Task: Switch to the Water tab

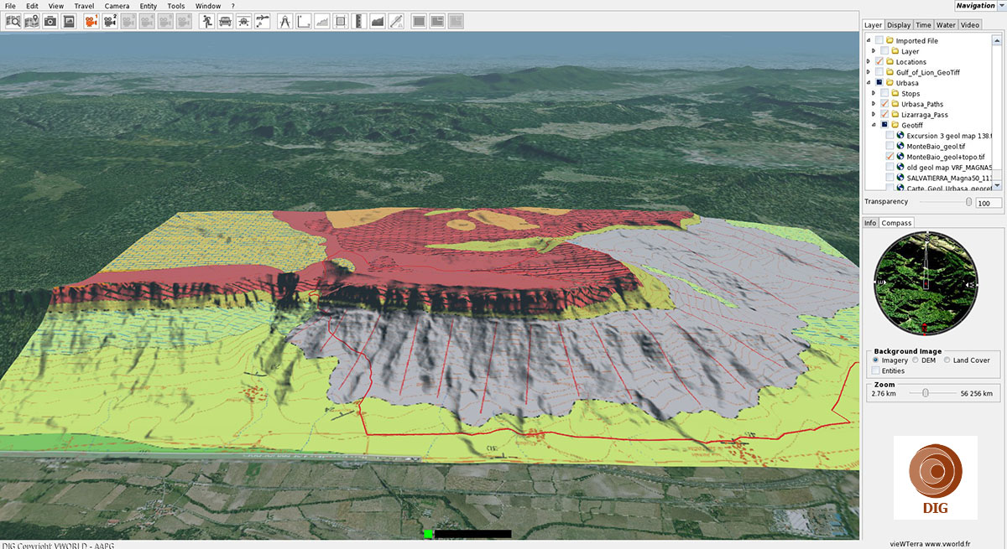Action: 946,25
